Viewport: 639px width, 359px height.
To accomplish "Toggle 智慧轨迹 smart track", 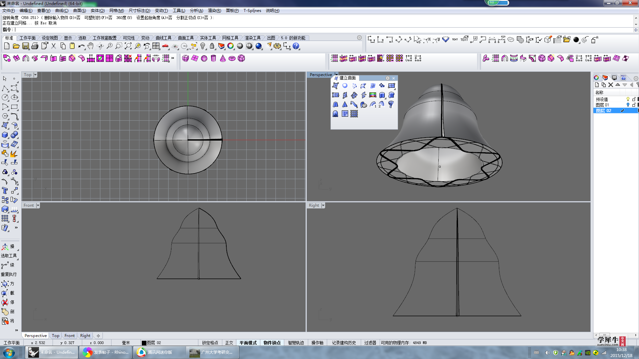I will point(296,343).
